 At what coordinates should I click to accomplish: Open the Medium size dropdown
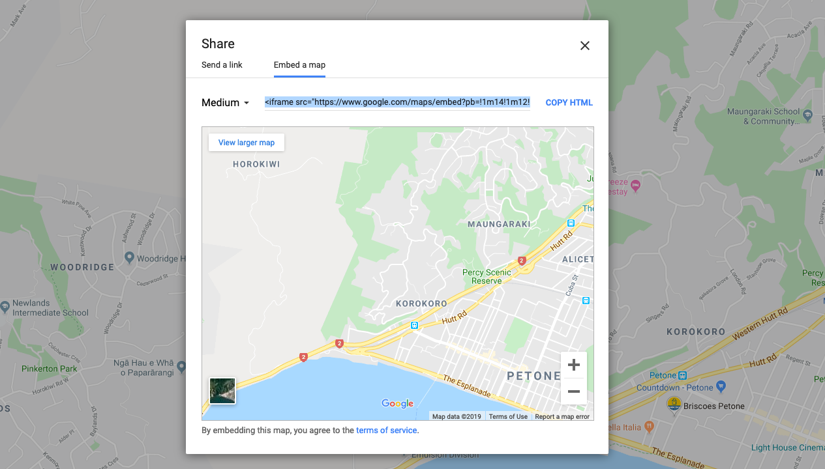[226, 103]
